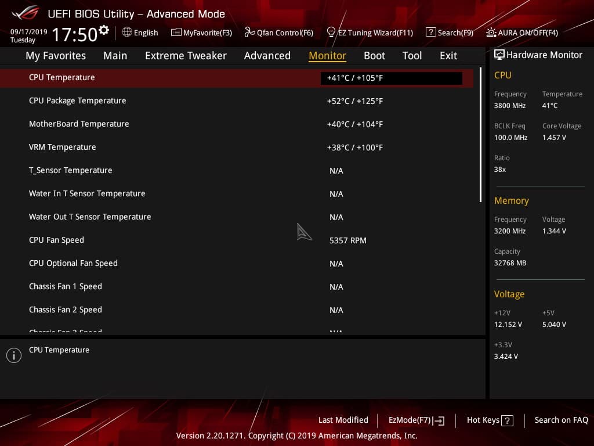This screenshot has width=594, height=446.
Task: Click the 5357 RPM value
Action: (348, 240)
